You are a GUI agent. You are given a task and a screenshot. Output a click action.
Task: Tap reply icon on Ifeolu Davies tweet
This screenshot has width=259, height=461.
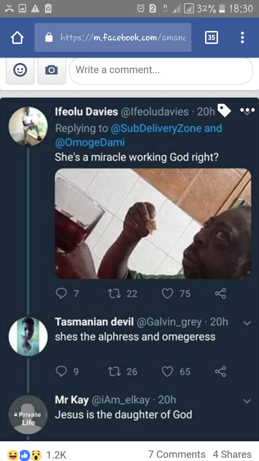61,294
